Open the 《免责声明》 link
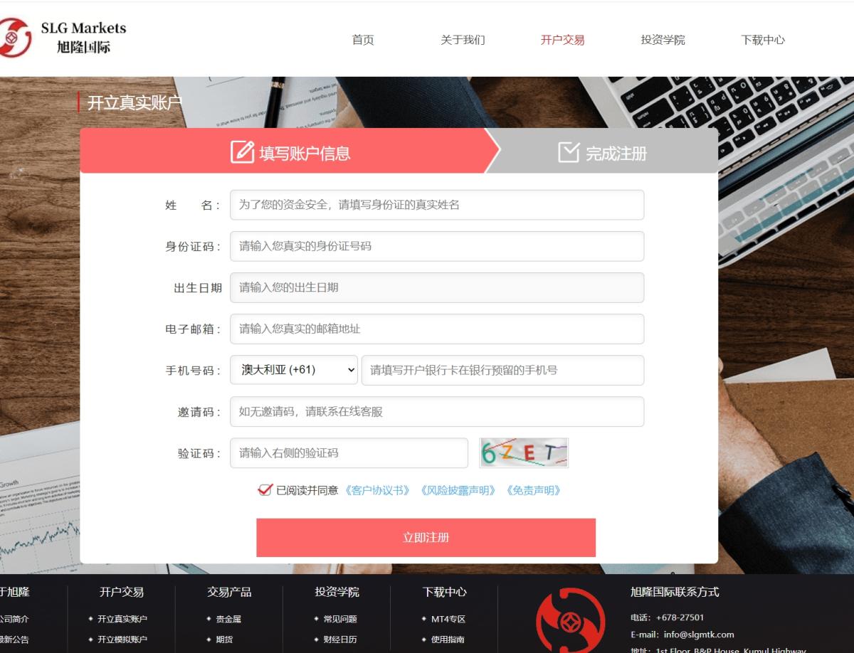This screenshot has height=653, width=854. pyautogui.click(x=533, y=490)
